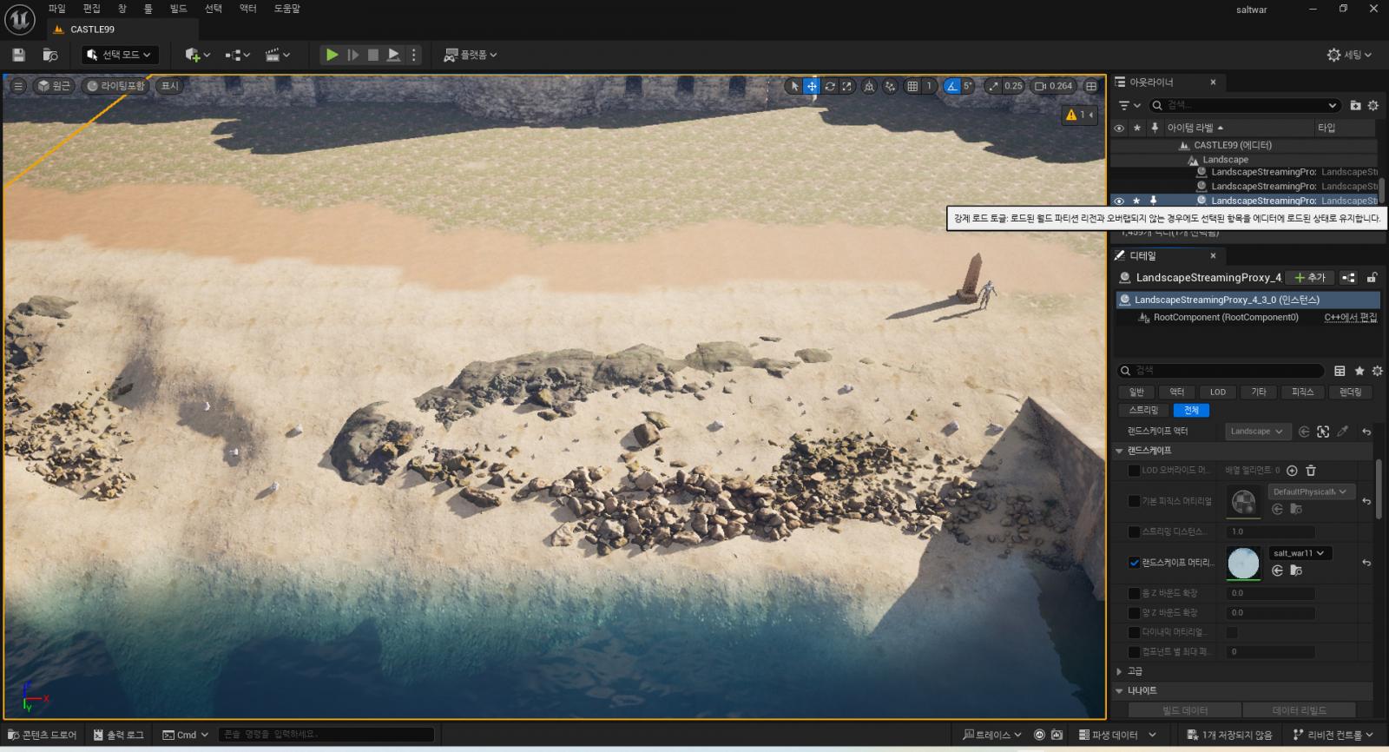Uncheck the landscape material override checkbox
This screenshot has height=752, width=1389.
tap(1134, 563)
